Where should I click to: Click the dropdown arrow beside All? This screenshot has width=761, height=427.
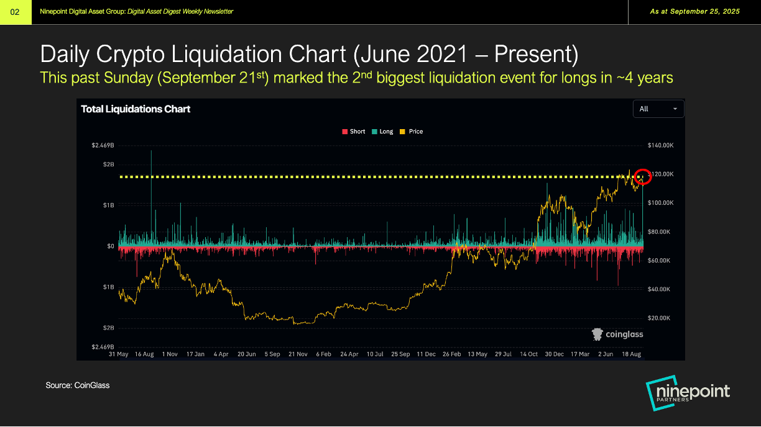(675, 109)
